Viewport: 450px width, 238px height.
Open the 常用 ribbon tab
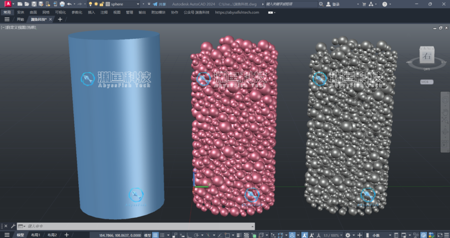(7, 13)
